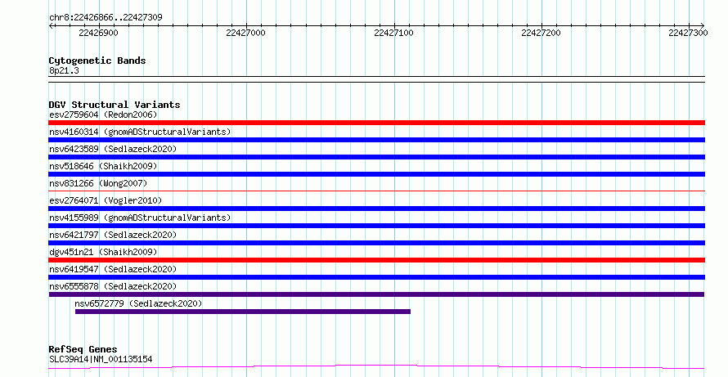The width and height of the screenshot is (728, 377).
Task: Open the nsv6572779 (Sedlazeck2020) label
Action: (x=138, y=303)
